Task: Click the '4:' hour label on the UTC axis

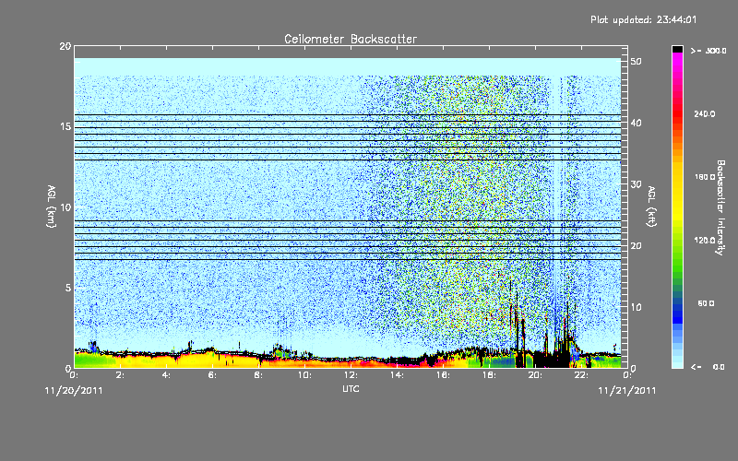Action: point(166,375)
